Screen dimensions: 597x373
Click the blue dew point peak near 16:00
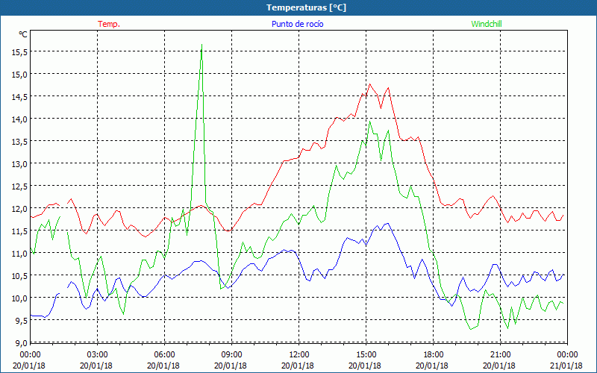(x=387, y=223)
